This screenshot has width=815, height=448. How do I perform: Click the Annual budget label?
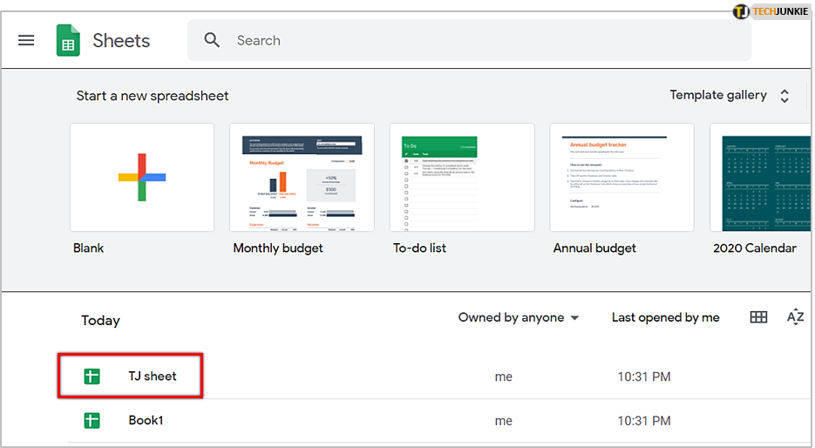pyautogui.click(x=594, y=248)
